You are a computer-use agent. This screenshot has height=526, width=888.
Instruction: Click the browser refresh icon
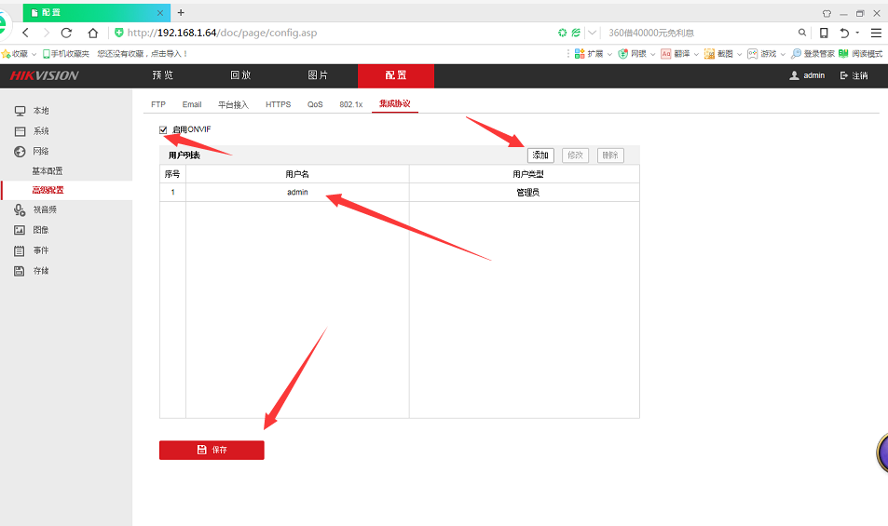coord(66,33)
